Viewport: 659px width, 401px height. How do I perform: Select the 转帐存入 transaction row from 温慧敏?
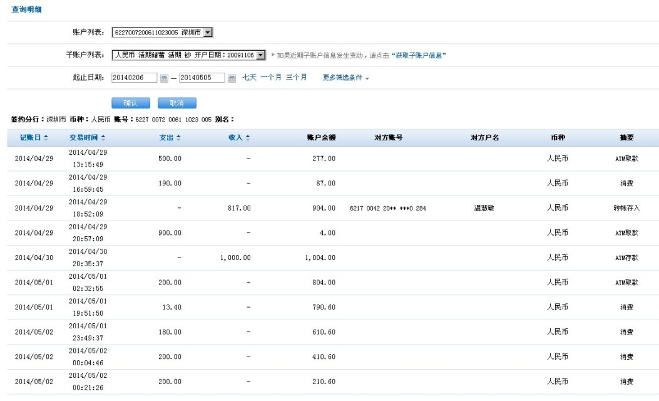329,208
